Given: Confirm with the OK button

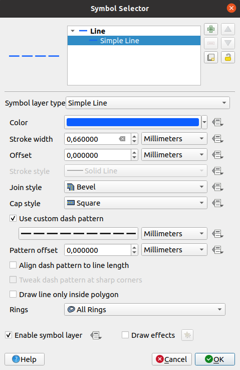Looking at the screenshot, I should pyautogui.click(x=215, y=359).
